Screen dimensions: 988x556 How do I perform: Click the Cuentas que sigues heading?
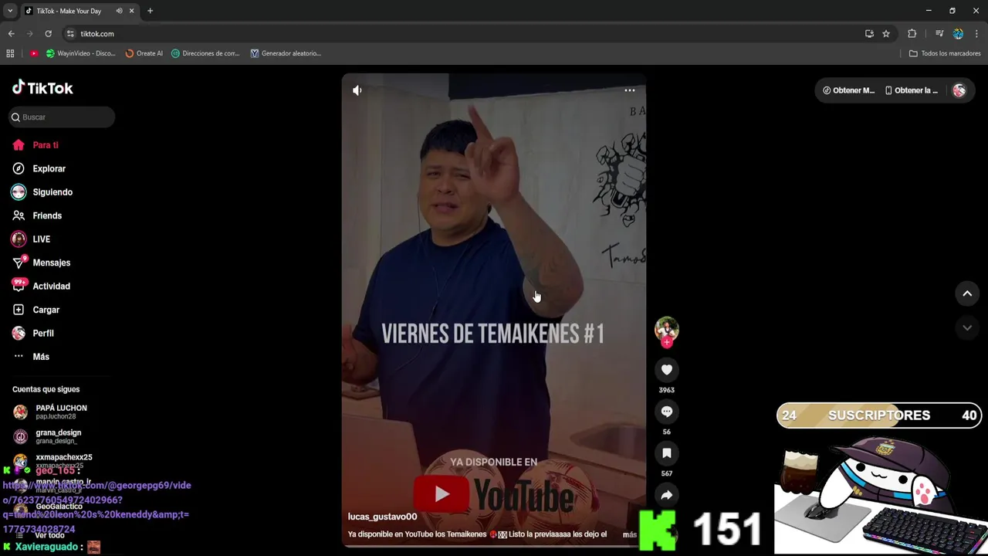[46, 389]
